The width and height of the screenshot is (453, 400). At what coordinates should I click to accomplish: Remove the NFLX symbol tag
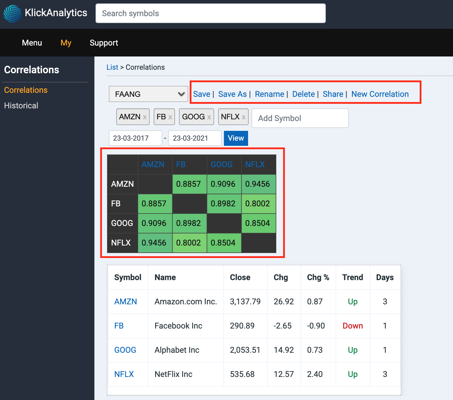click(244, 117)
